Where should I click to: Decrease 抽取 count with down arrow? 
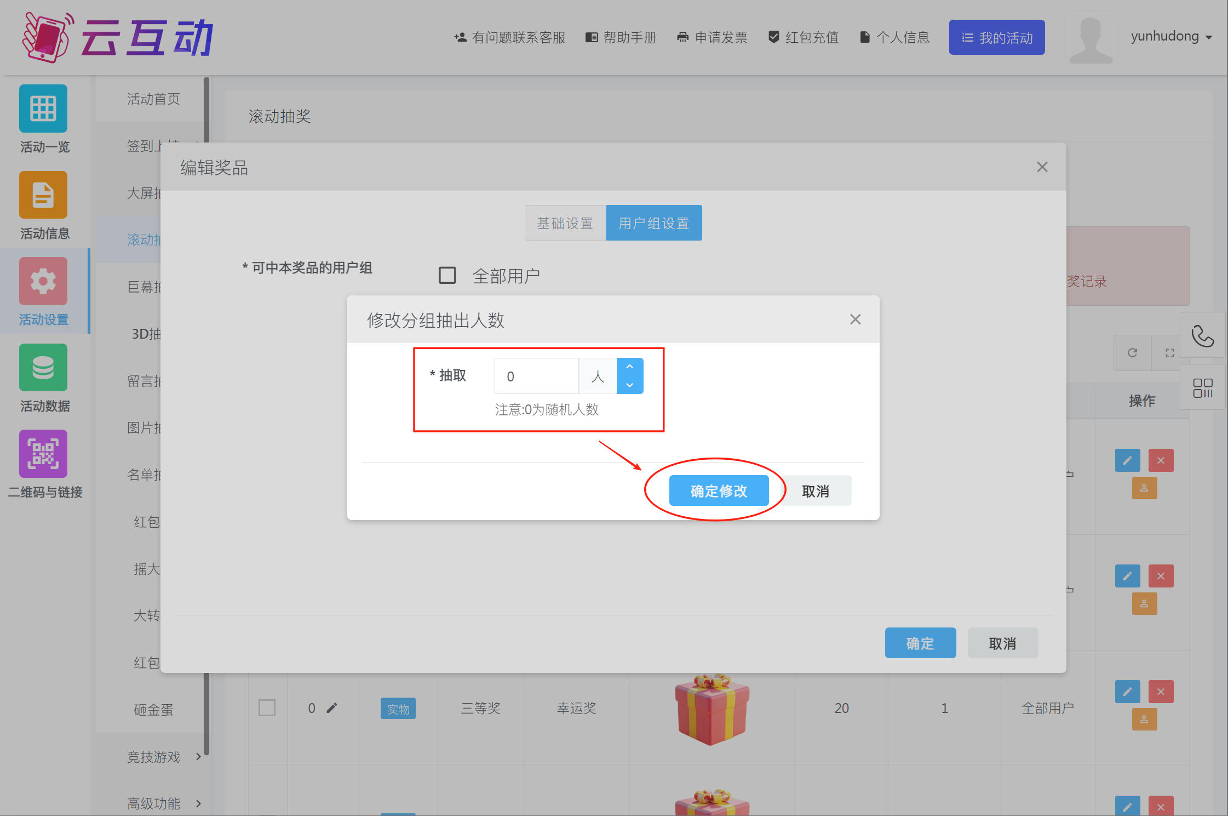click(x=630, y=385)
